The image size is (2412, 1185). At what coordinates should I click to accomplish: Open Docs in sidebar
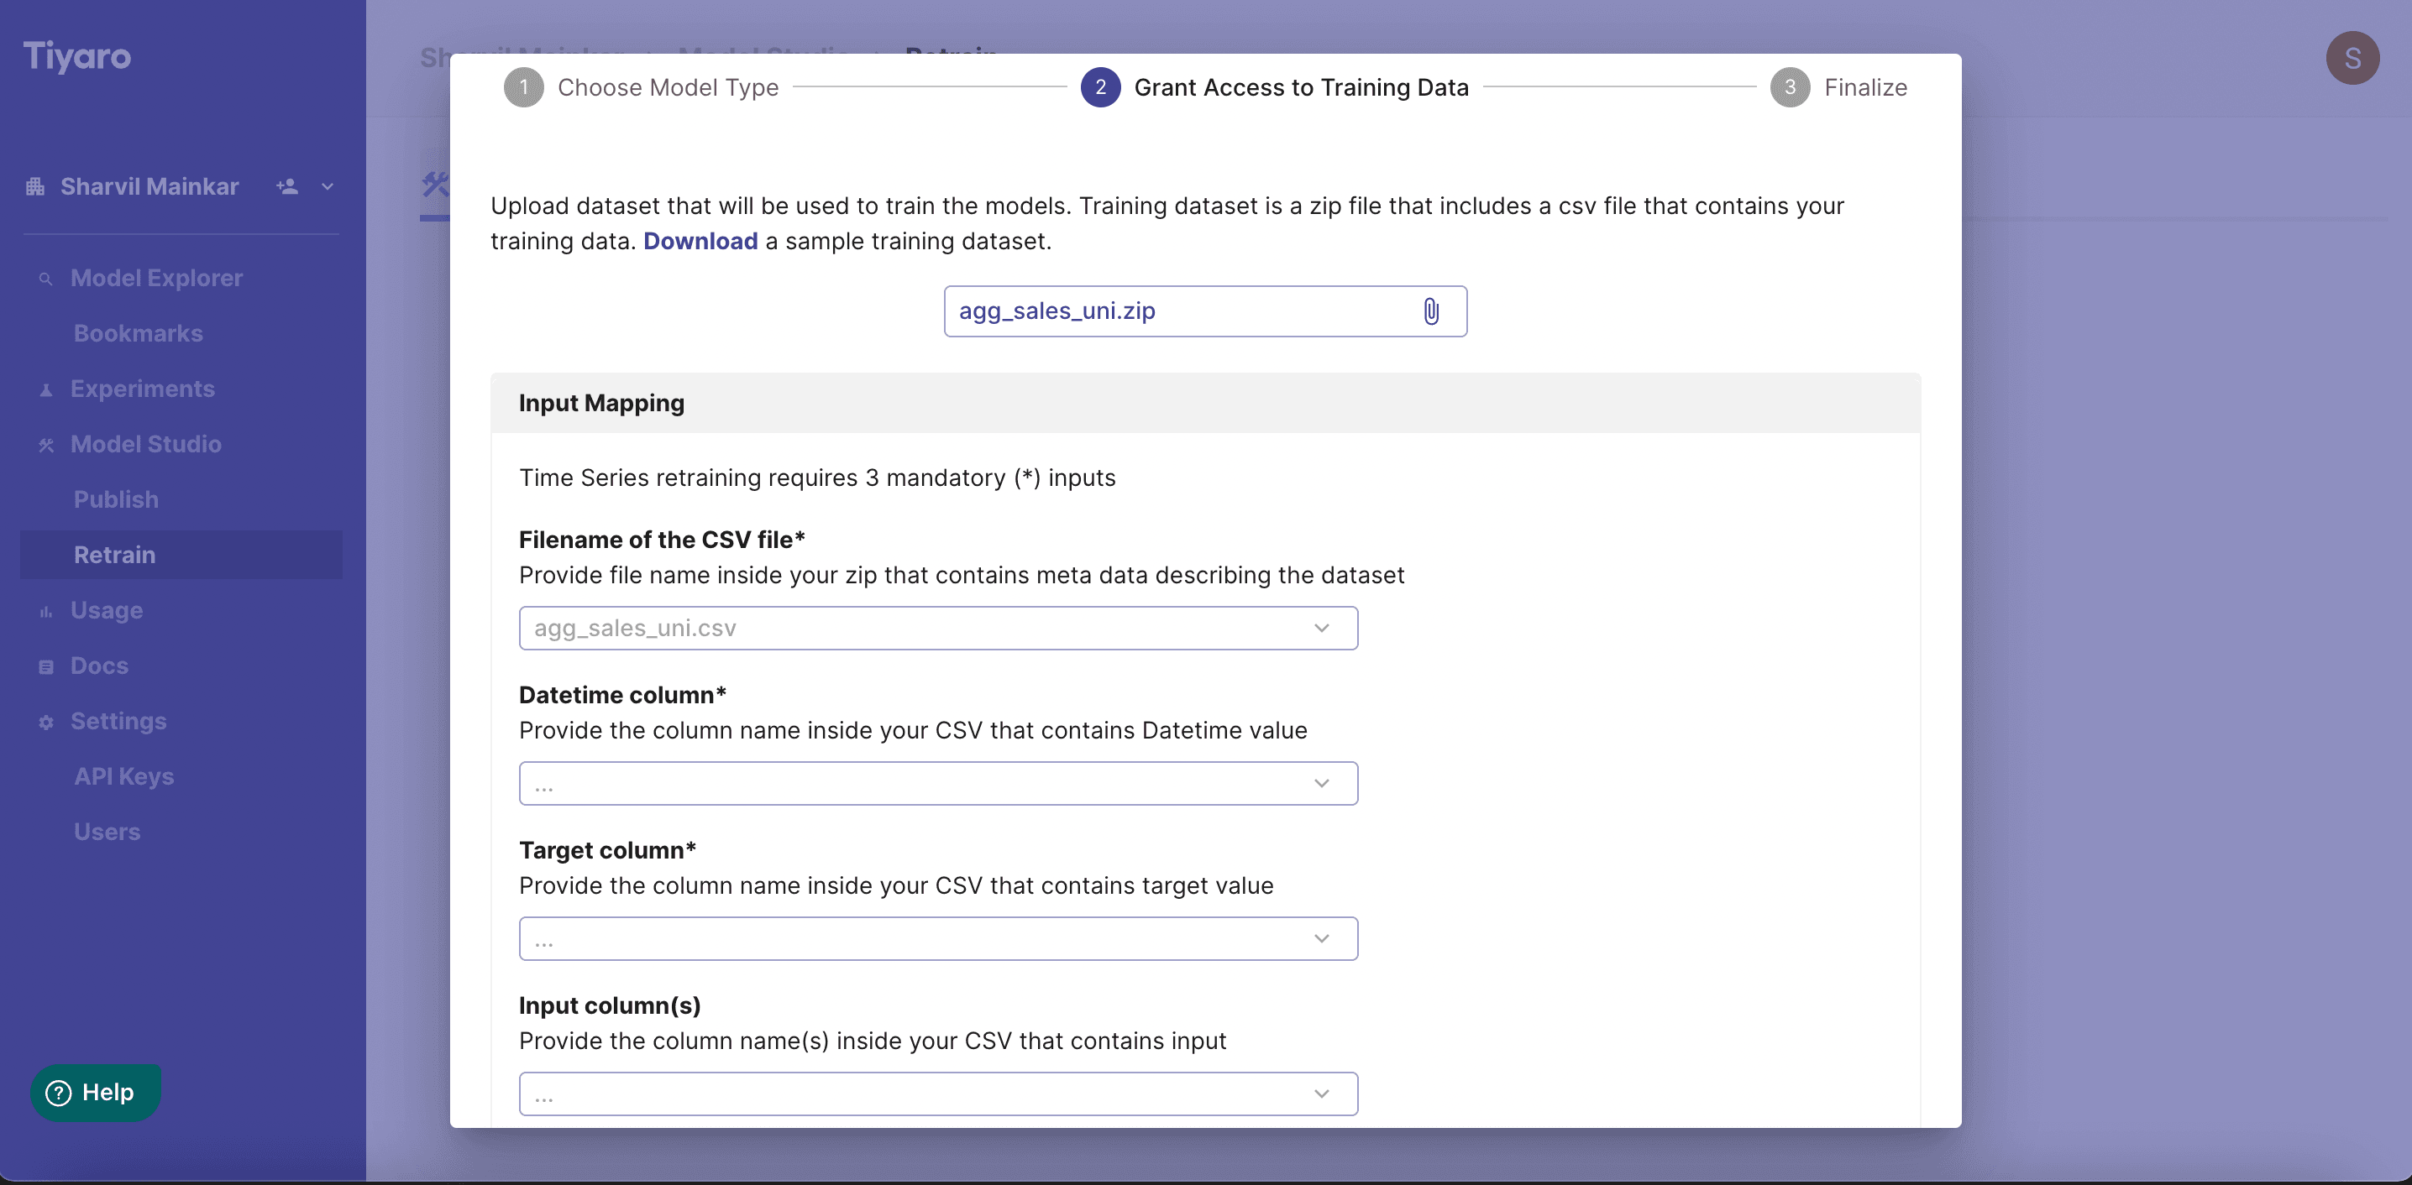(99, 666)
